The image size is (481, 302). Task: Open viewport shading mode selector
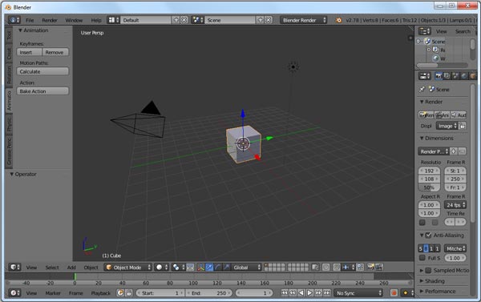162,268
